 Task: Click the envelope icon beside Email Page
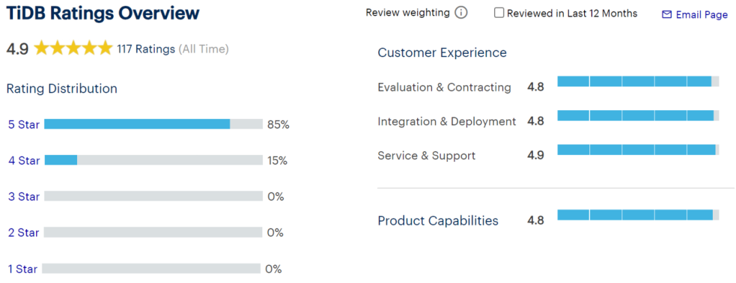666,14
